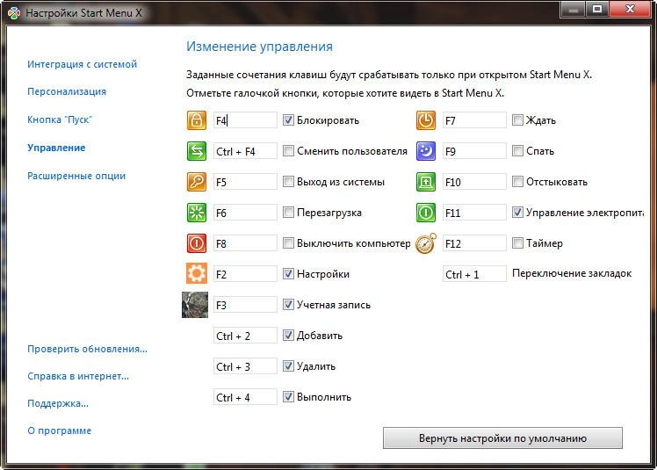Click the Ctrl + 3 hotkey field
The height and width of the screenshot is (470, 657).
click(245, 366)
